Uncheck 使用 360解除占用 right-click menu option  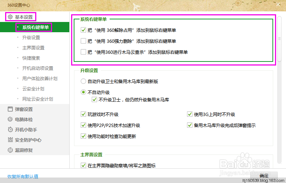[x=83, y=30]
